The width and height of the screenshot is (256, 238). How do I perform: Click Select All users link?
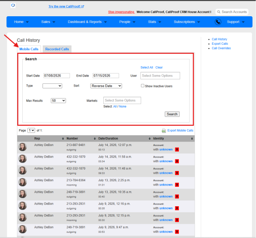(147, 67)
